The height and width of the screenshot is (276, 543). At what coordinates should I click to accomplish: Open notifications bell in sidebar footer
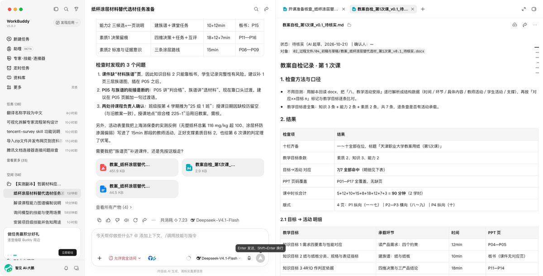click(x=66, y=268)
